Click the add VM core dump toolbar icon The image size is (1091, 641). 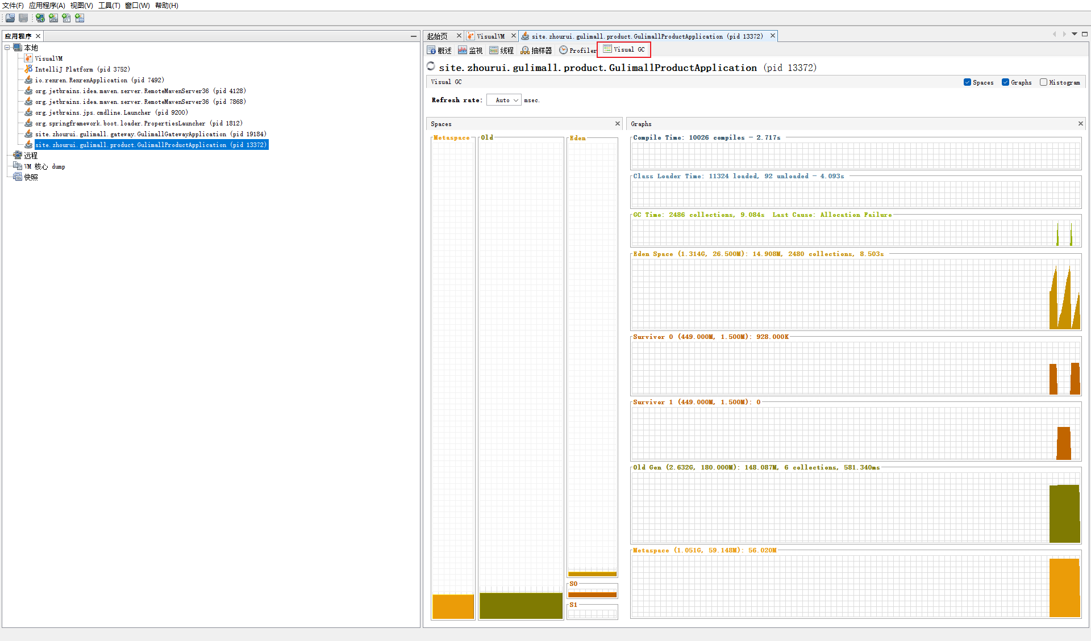[x=66, y=18]
